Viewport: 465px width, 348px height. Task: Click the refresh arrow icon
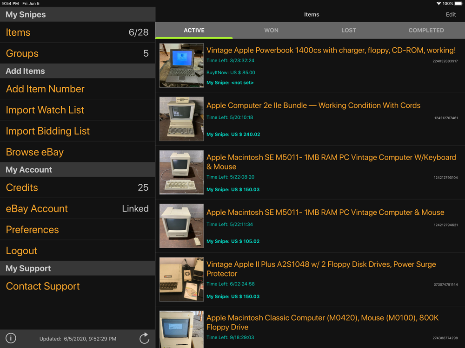click(144, 338)
